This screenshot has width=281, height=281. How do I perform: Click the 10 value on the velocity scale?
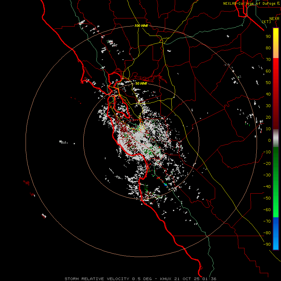[268, 129]
